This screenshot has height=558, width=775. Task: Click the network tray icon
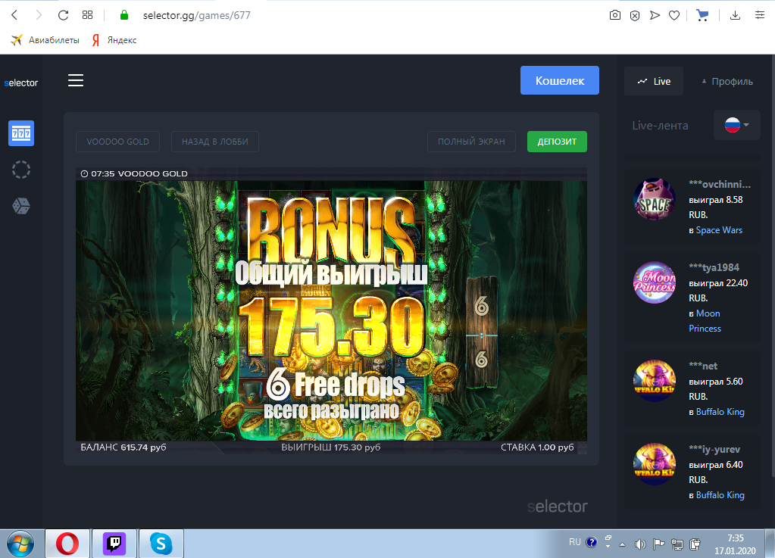click(x=677, y=544)
